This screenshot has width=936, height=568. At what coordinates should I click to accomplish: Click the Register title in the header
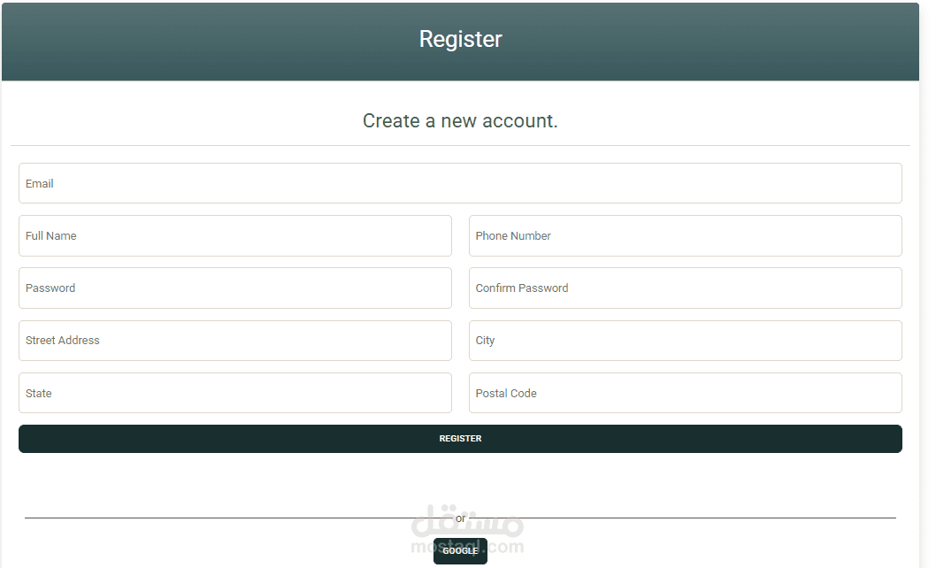pyautogui.click(x=460, y=40)
